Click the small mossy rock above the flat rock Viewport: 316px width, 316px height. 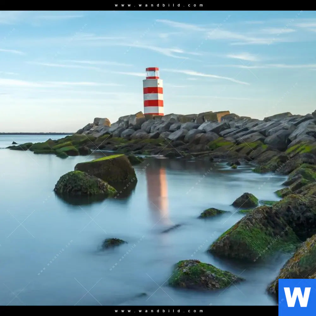pyautogui.click(x=246, y=201)
